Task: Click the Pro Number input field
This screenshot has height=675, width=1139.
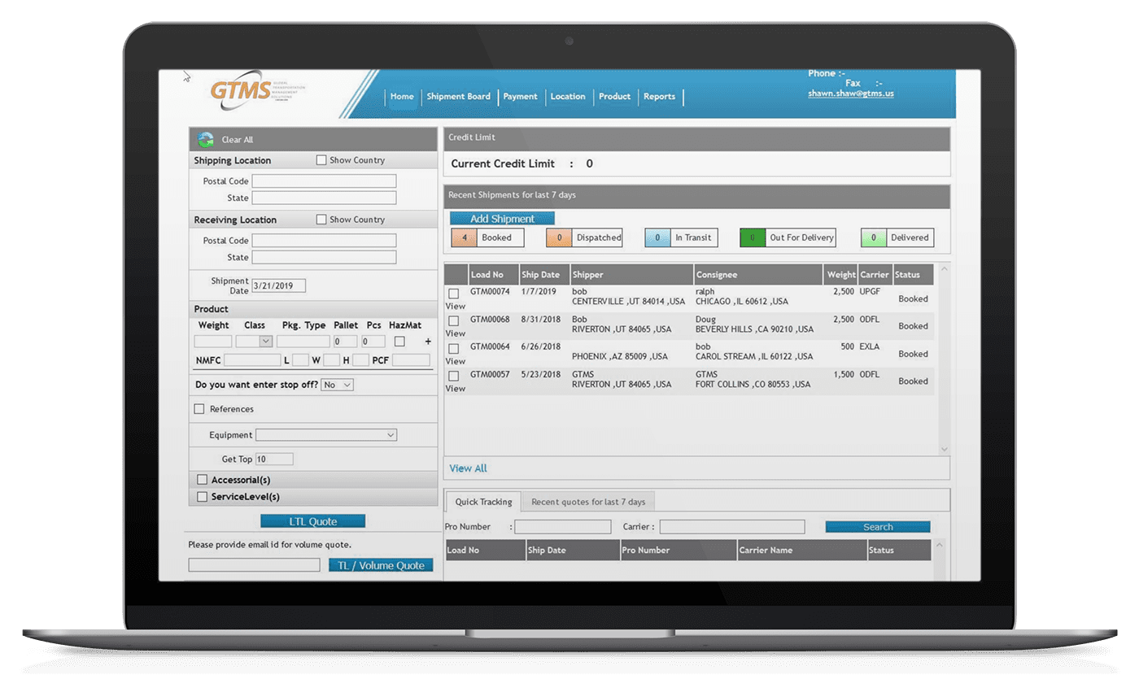Action: (x=562, y=527)
